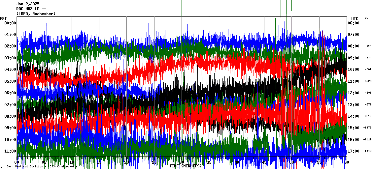Image resolution: width=373 pixels, height=171 pixels.
Task: Click the UTC axis header
Action: [x=355, y=18]
